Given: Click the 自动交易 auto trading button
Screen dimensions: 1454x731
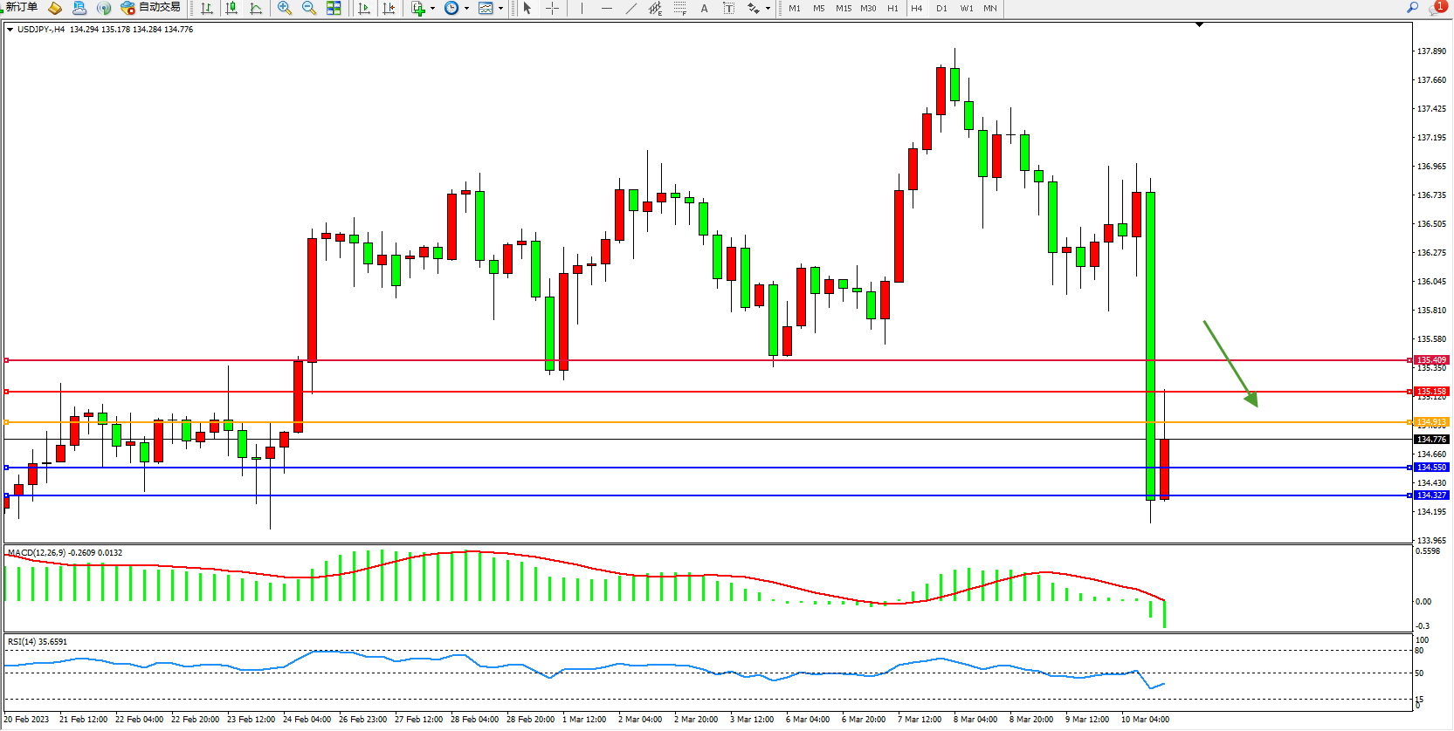Looking at the screenshot, I should pos(151,8).
